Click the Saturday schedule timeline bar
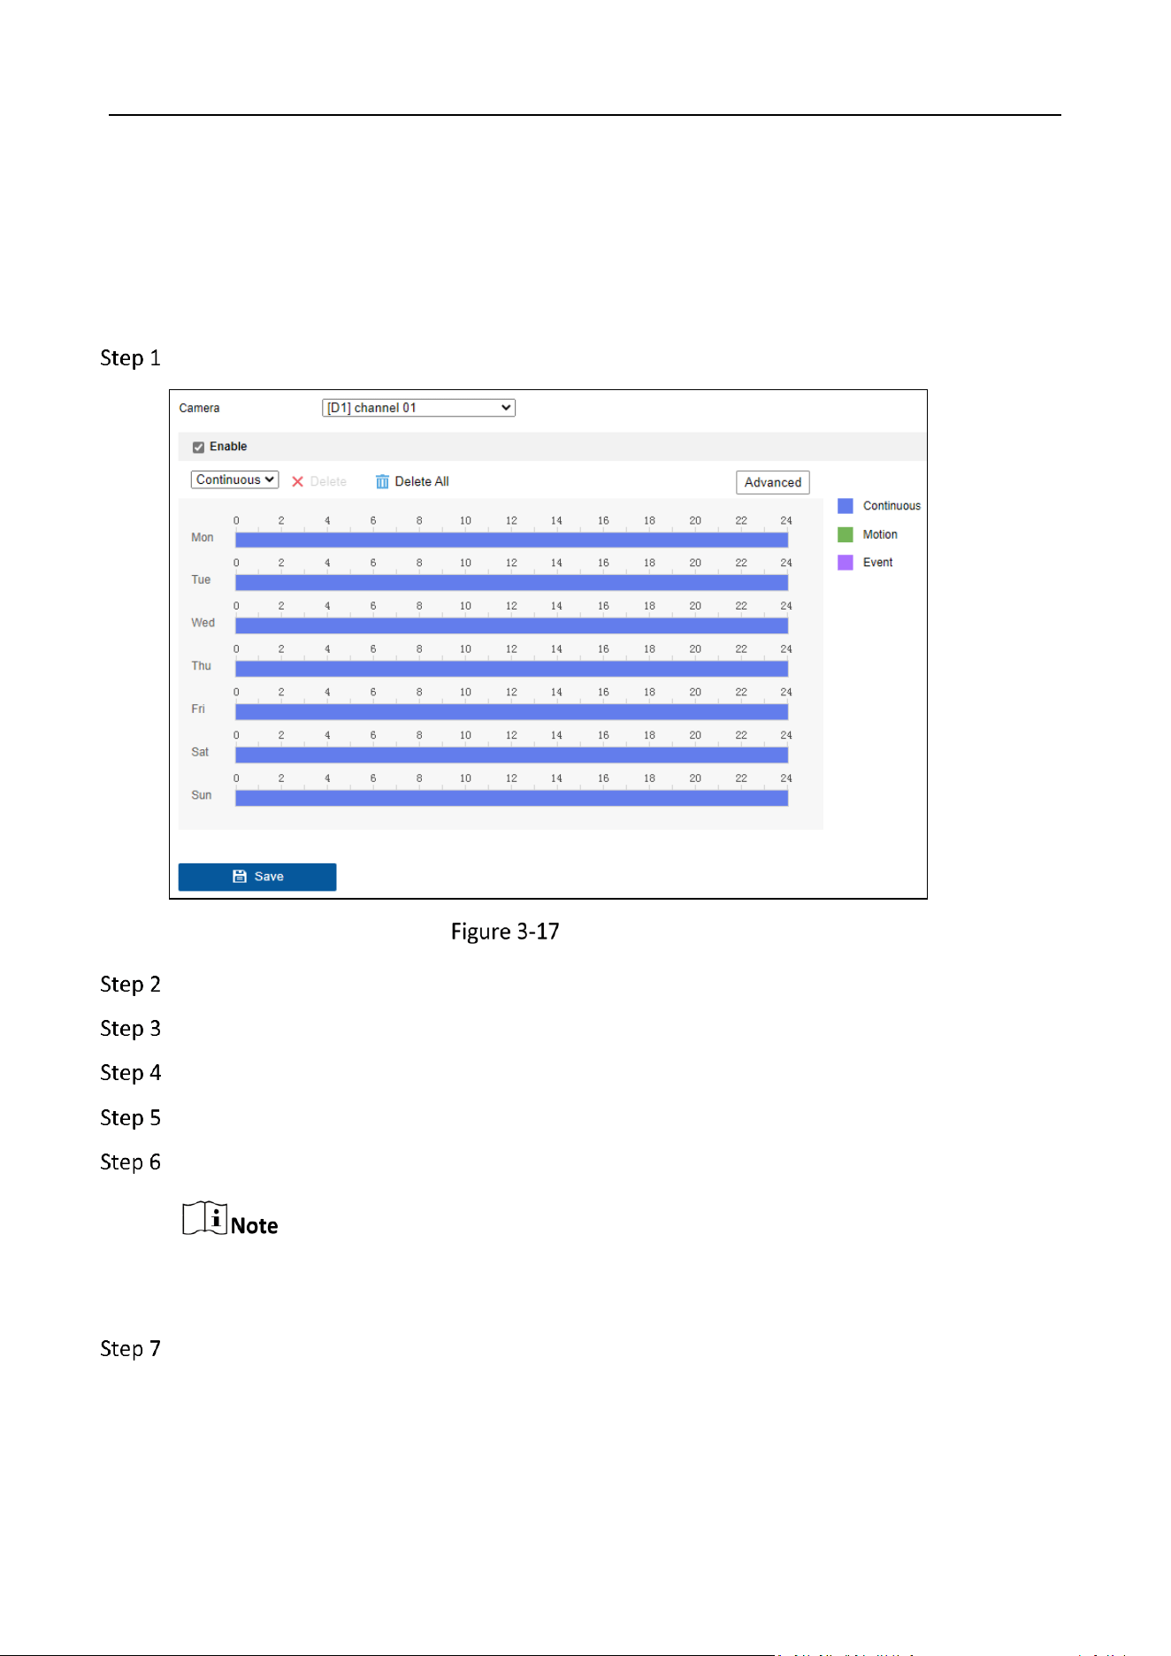Viewport: 1171px width, 1656px height. pyautogui.click(x=511, y=755)
